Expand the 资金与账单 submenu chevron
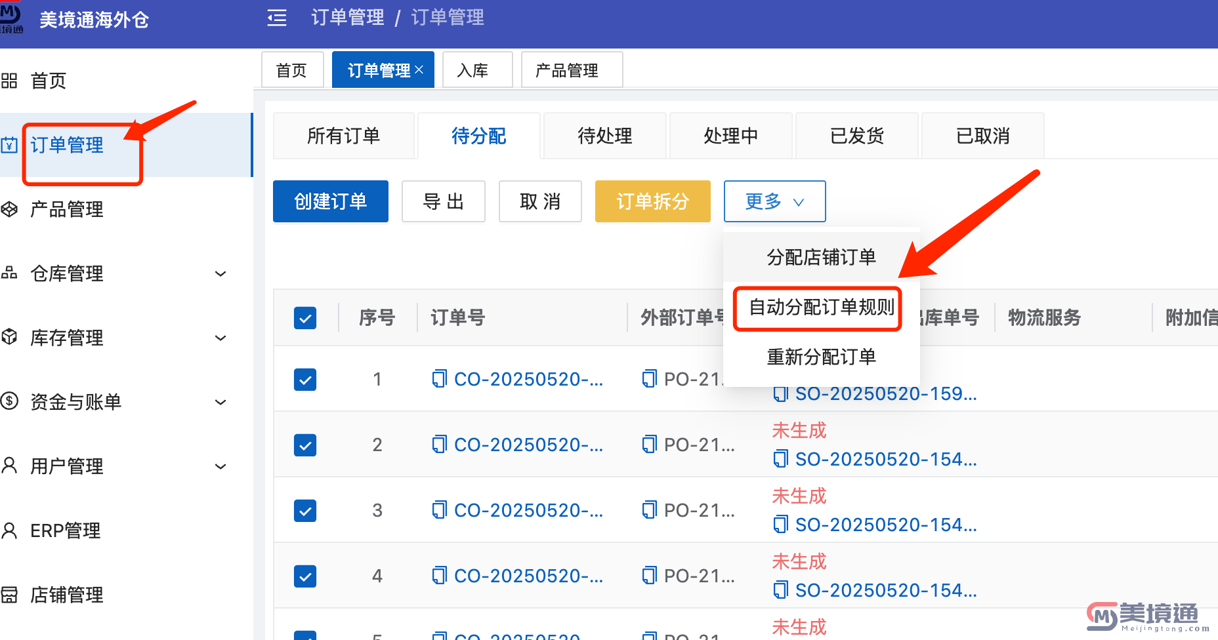This screenshot has height=640, width=1218. point(221,402)
